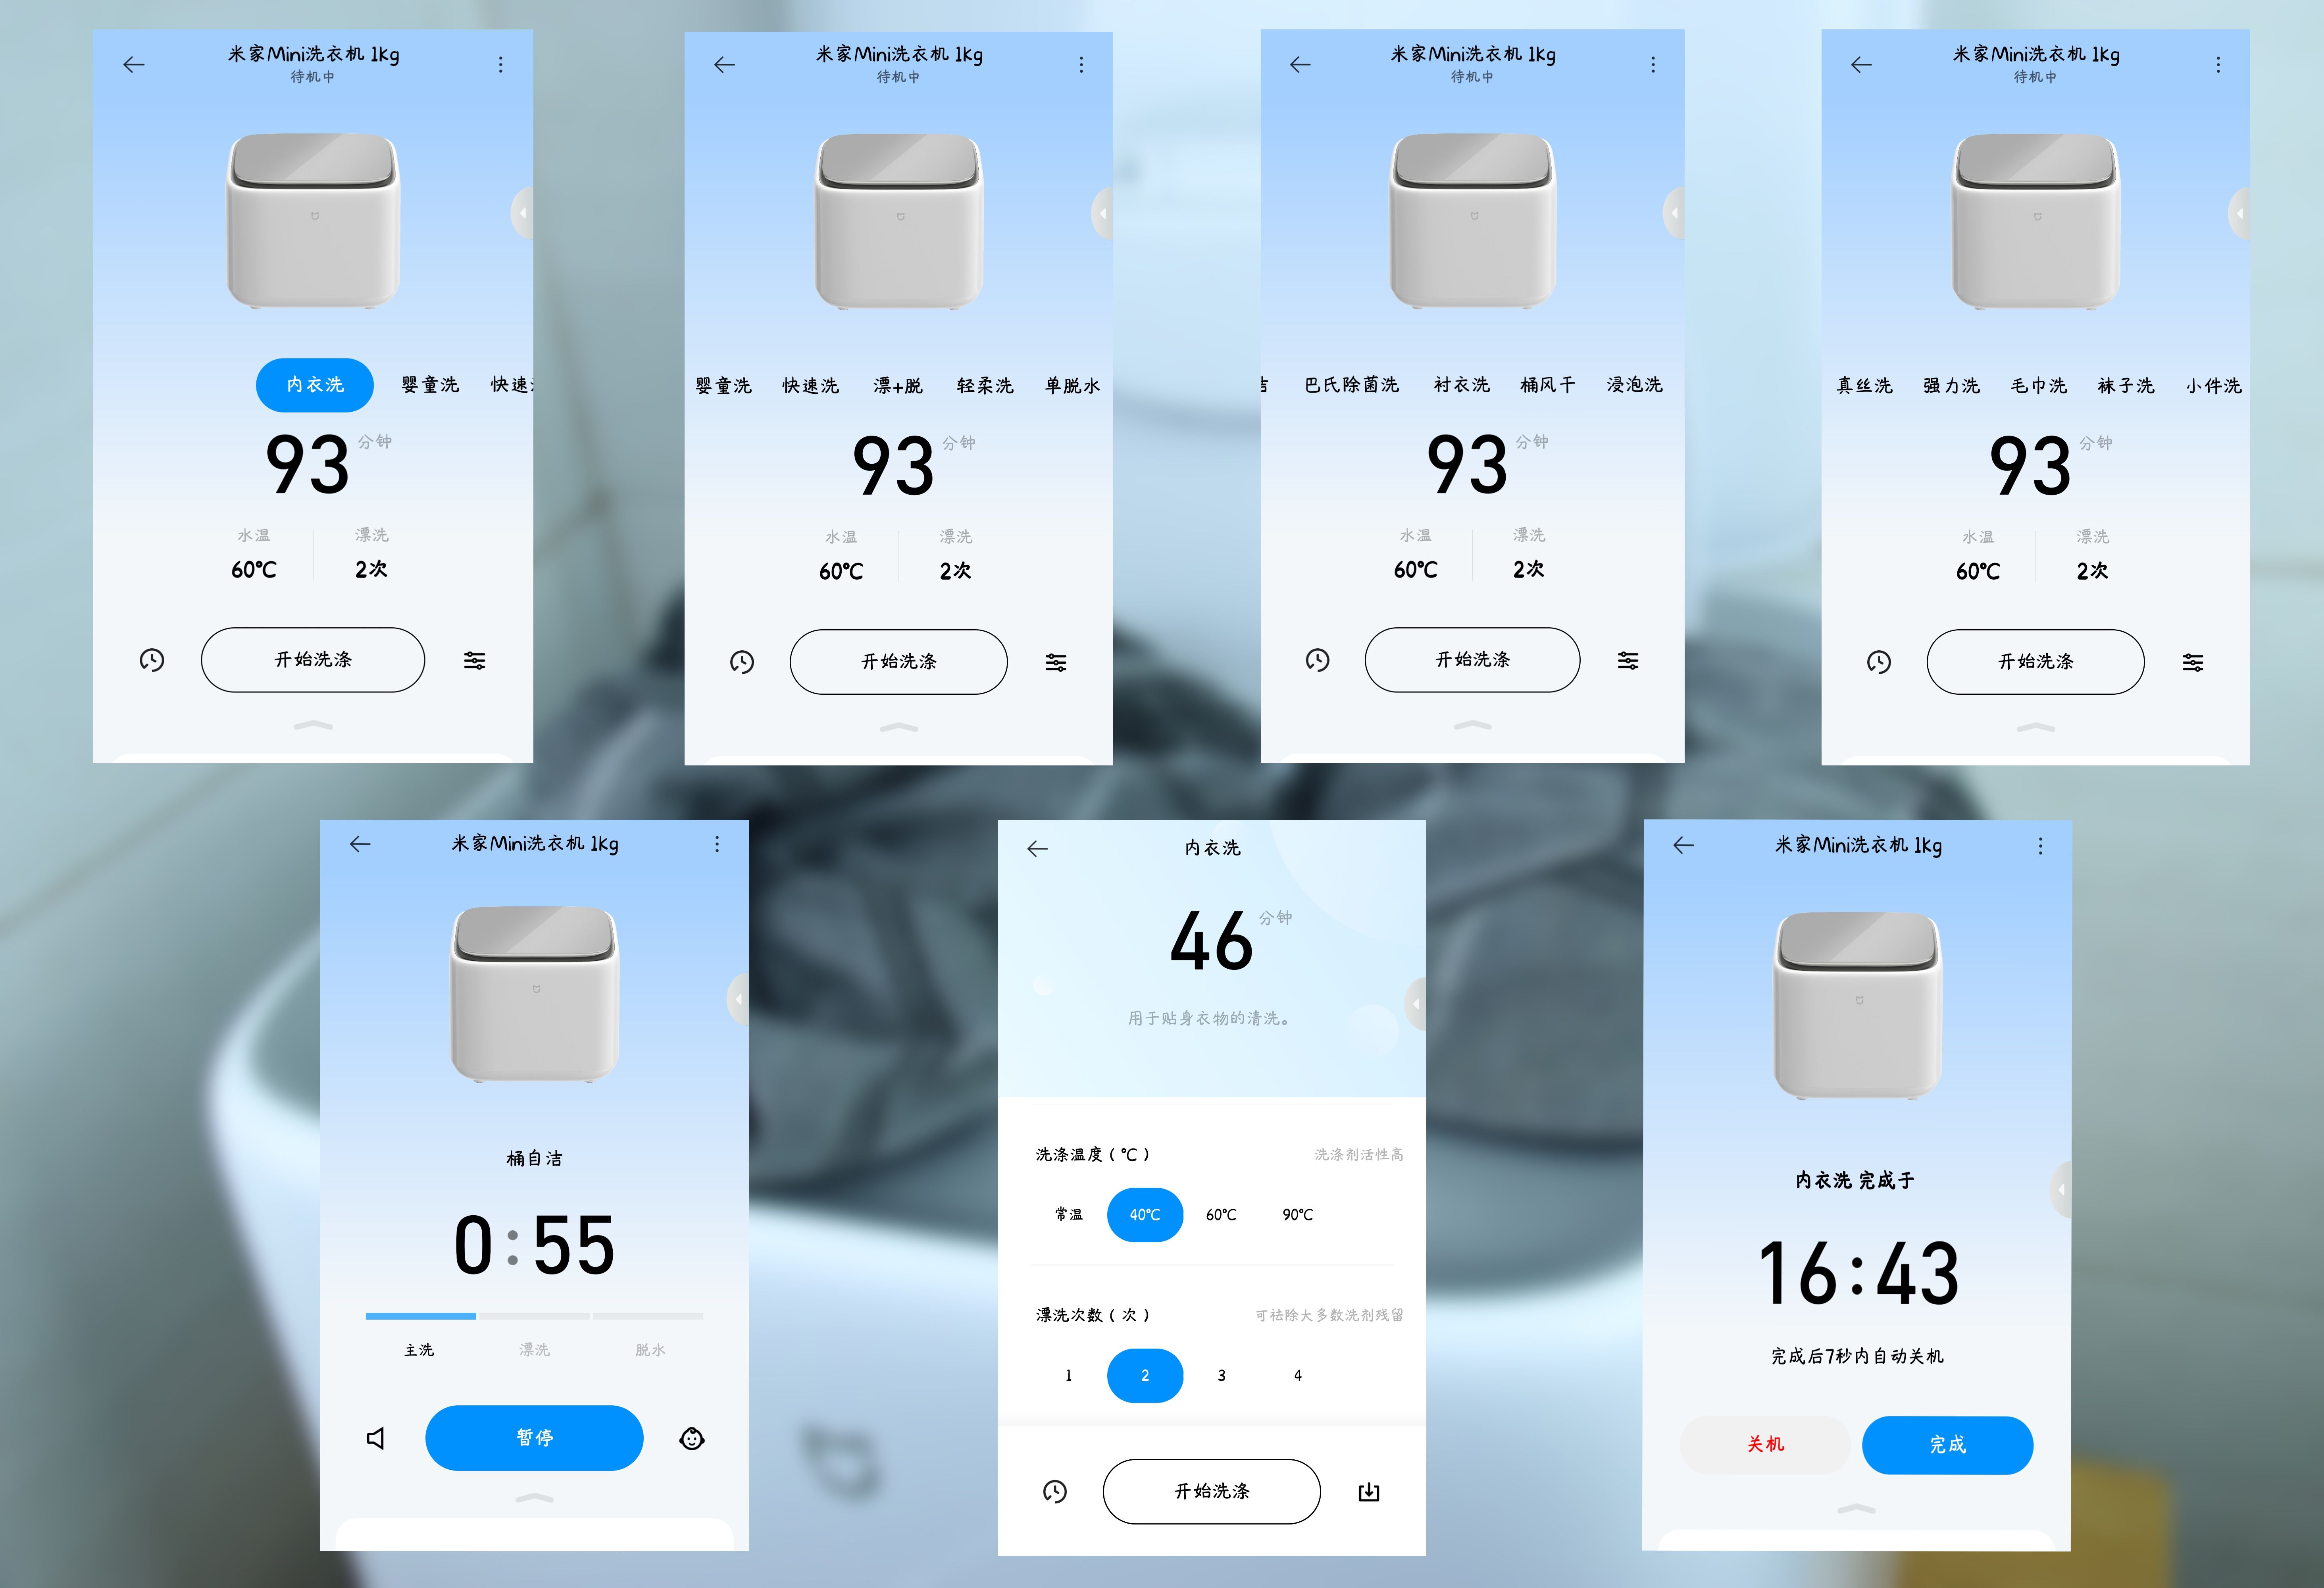Viewport: 2324px width, 1588px height.
Task: Select 40°C wash temperature option
Action: 1145,1215
